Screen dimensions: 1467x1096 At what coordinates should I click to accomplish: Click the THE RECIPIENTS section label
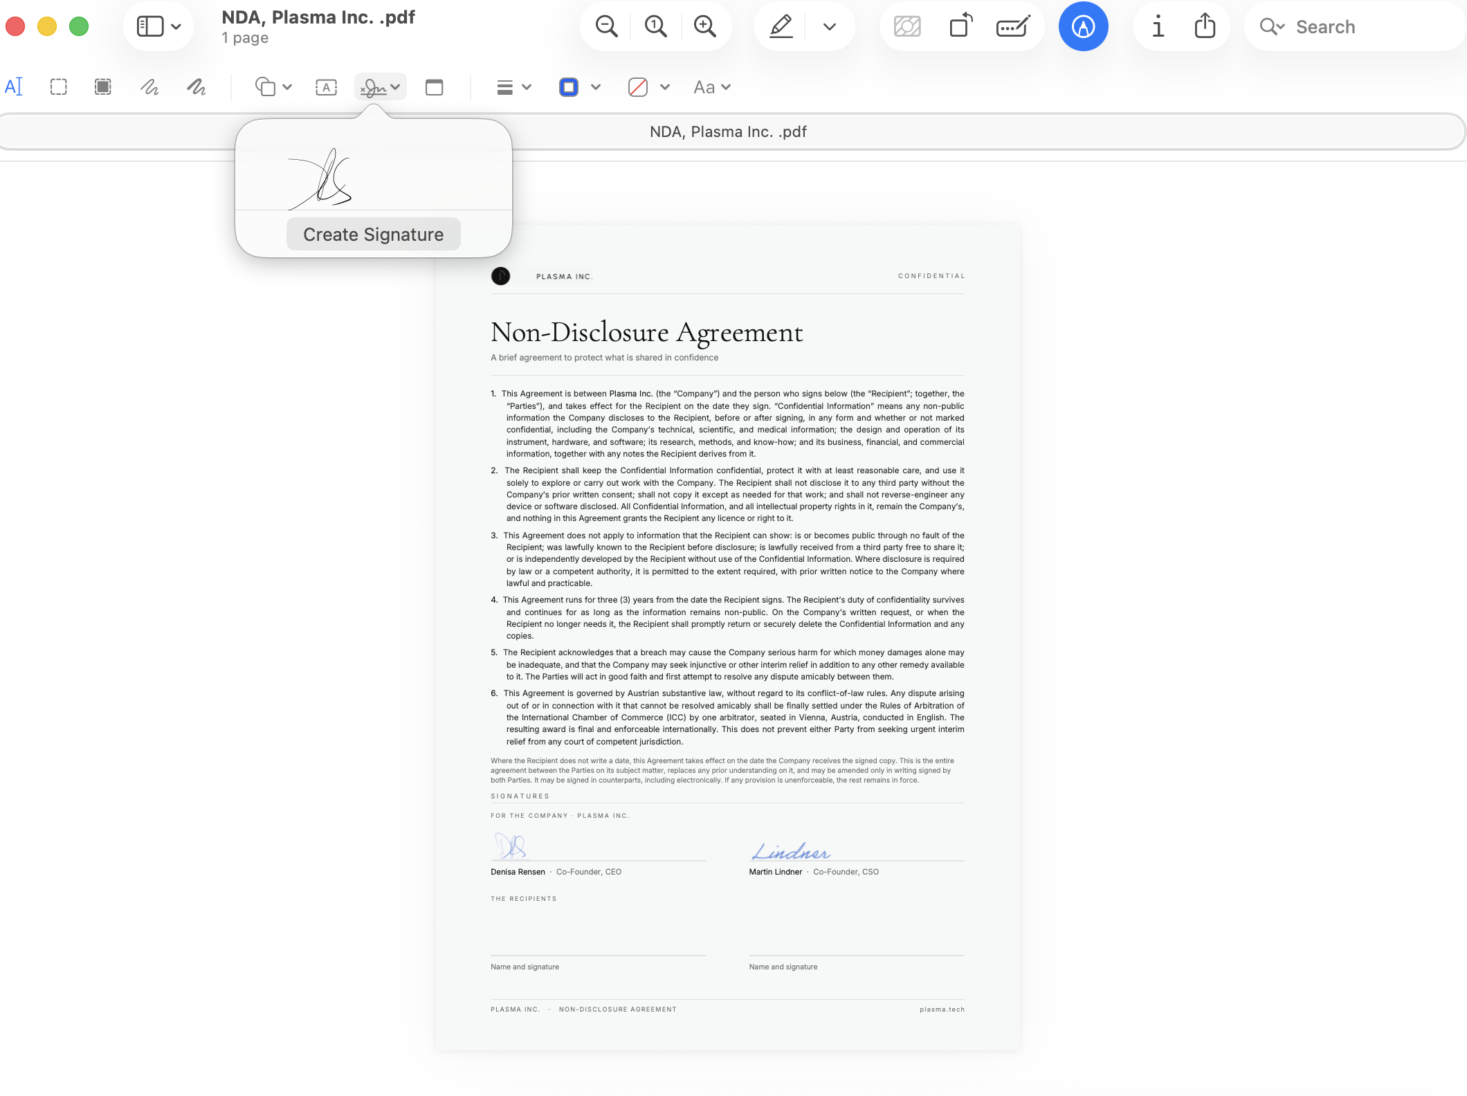[524, 899]
